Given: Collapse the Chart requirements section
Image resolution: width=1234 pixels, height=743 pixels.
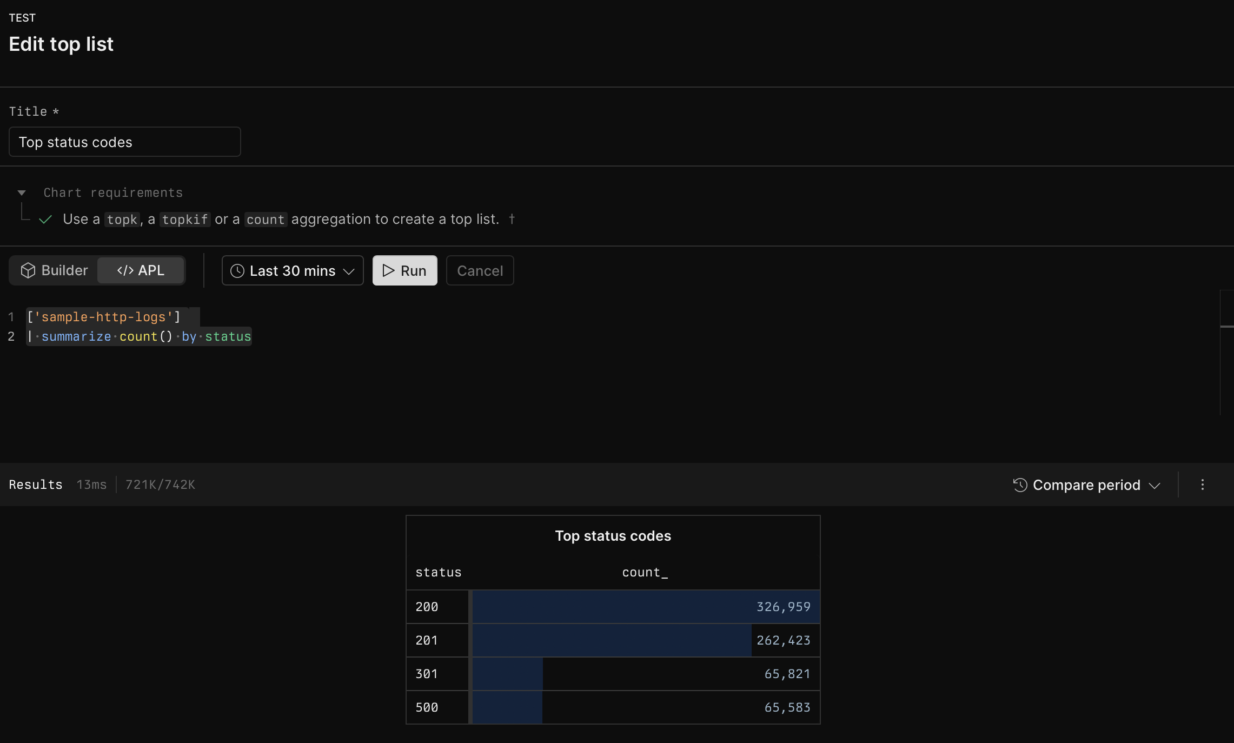Looking at the screenshot, I should [22, 193].
